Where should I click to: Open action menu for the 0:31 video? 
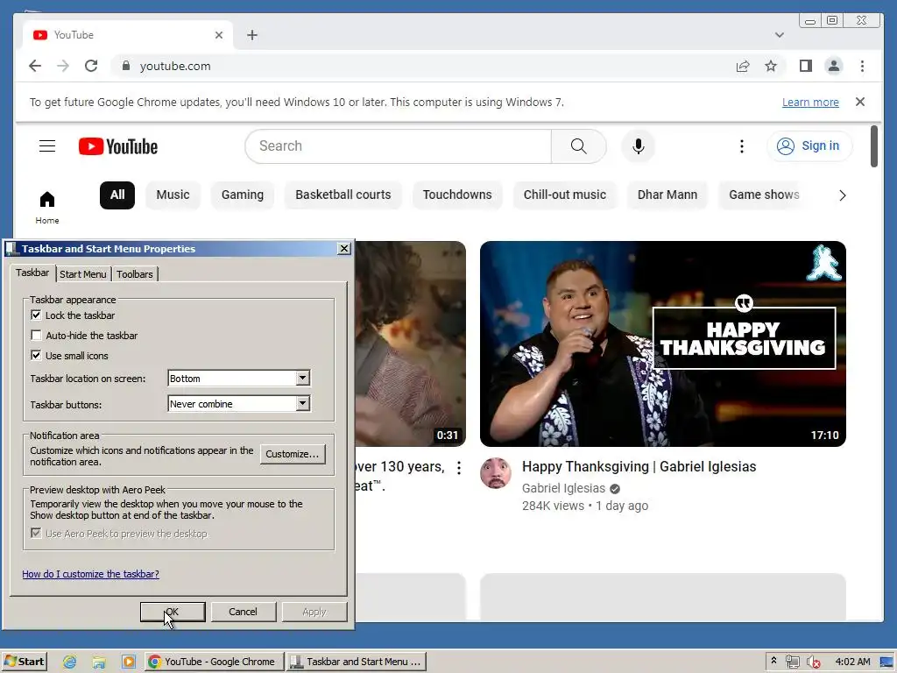coord(459,468)
